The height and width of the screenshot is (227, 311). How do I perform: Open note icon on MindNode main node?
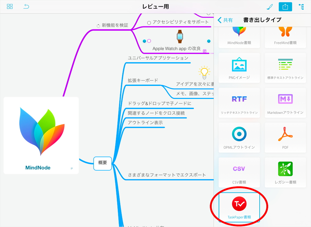pos(72,168)
